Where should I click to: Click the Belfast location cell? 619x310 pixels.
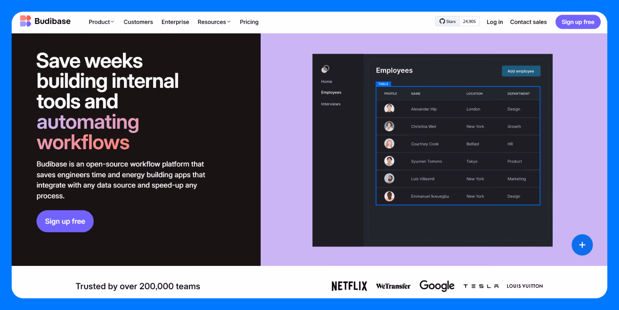[x=473, y=144]
